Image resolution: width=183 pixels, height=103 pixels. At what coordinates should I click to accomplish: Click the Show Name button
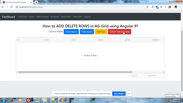pyautogui.click(x=71, y=32)
